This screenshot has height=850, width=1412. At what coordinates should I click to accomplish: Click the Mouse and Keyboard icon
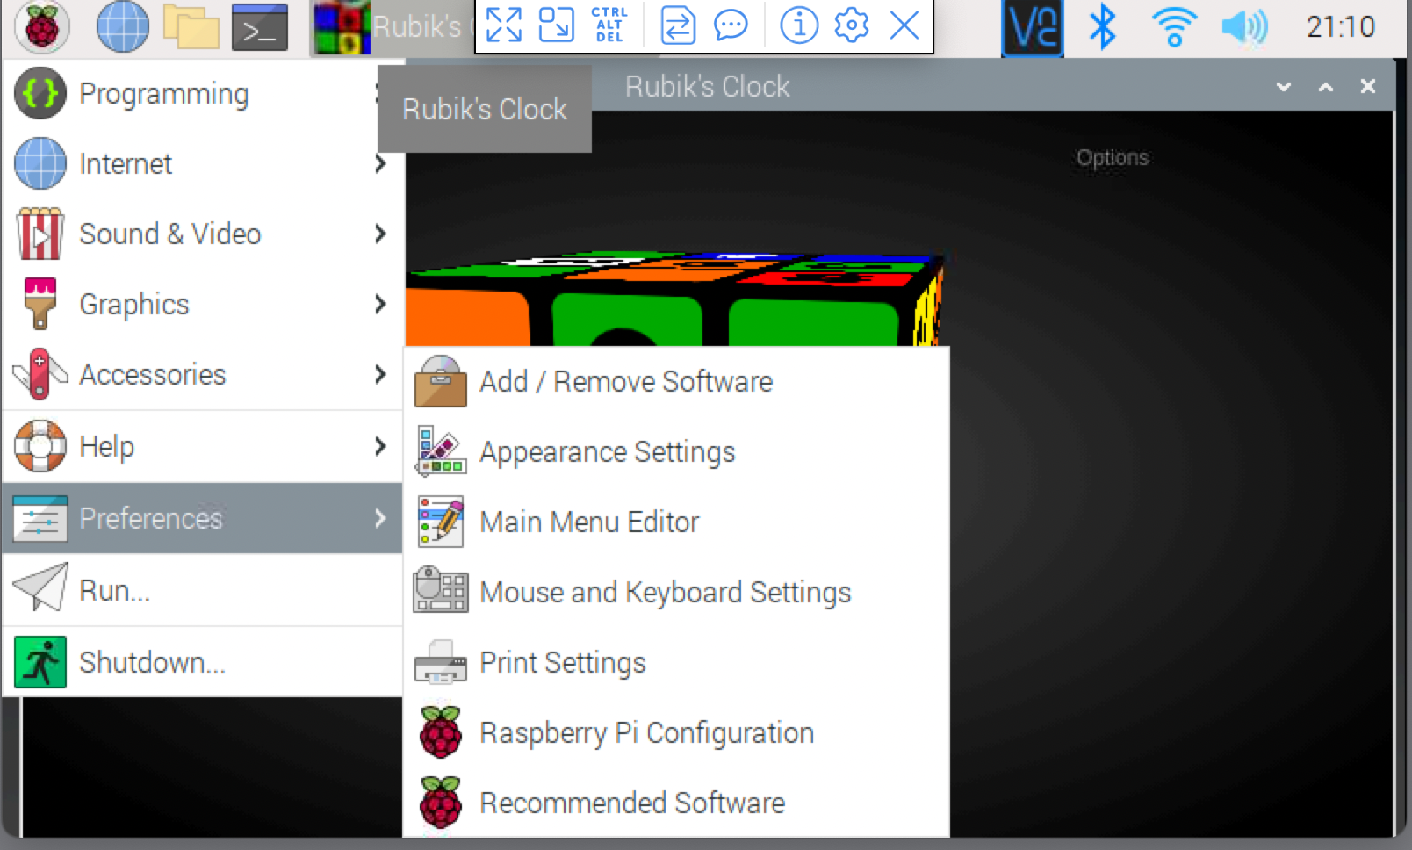pyautogui.click(x=440, y=589)
